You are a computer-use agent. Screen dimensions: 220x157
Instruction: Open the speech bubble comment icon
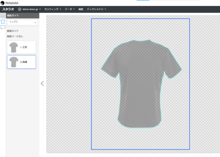click(3, 28)
